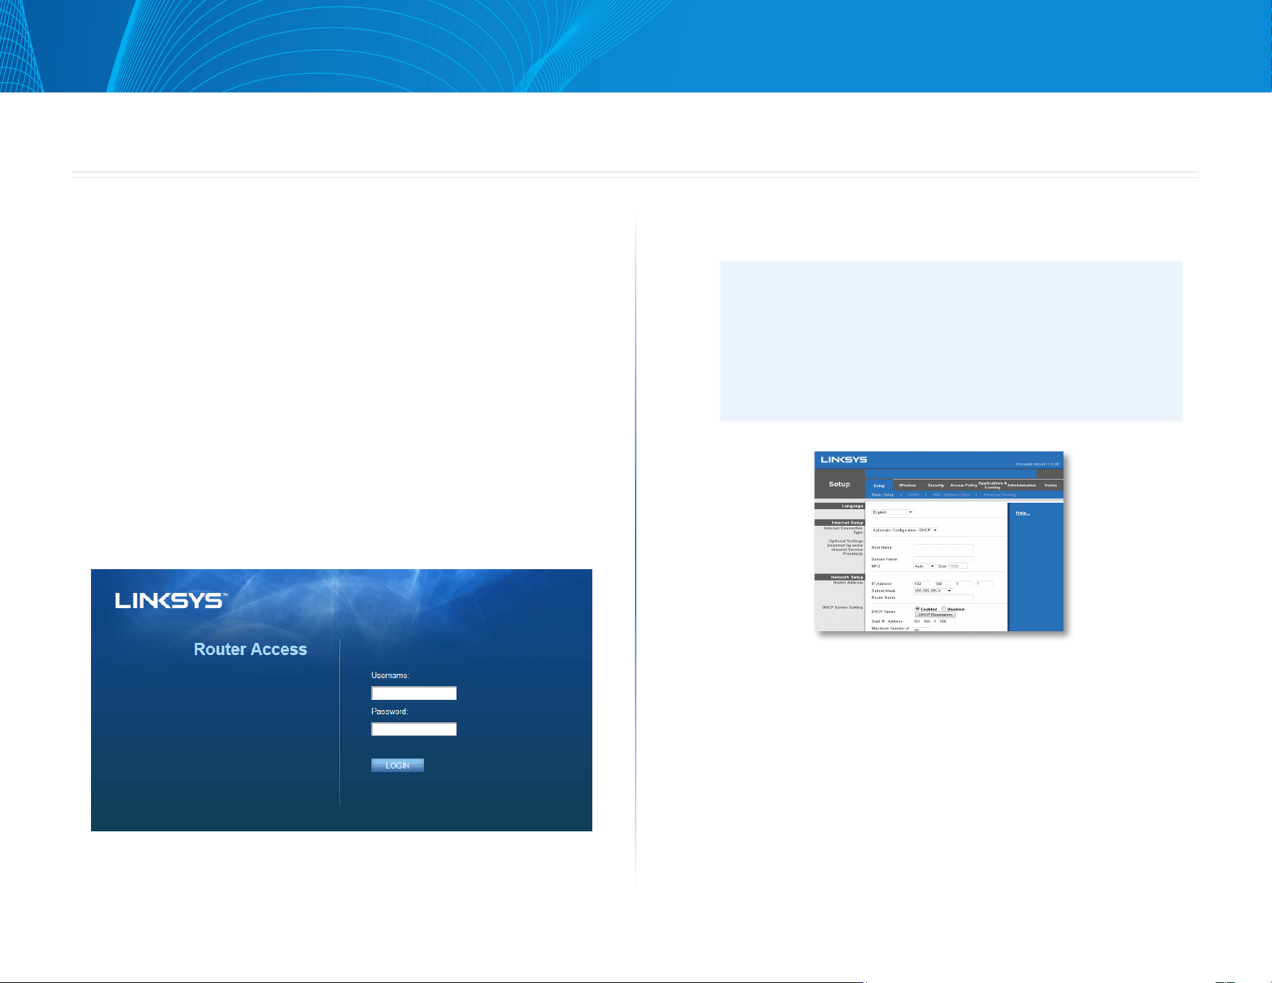Click the Password input field

(414, 729)
